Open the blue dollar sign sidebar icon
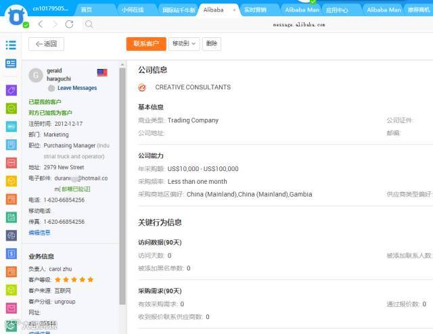Viewport: 433px width, 334px height. pos(12,254)
